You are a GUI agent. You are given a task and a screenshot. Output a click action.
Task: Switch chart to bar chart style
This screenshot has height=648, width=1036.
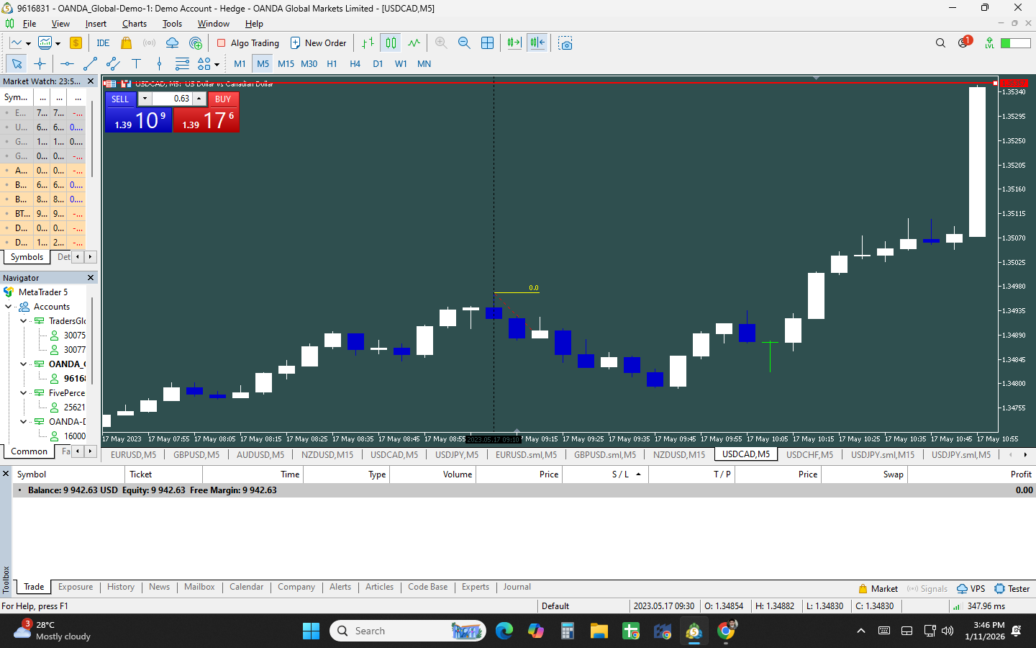(368, 43)
